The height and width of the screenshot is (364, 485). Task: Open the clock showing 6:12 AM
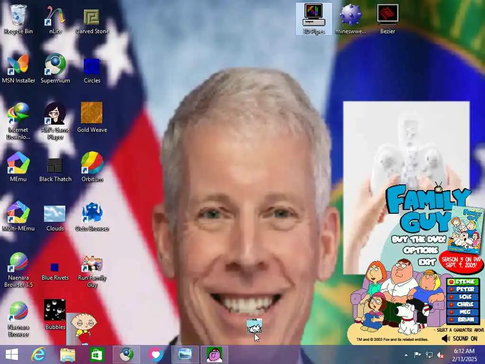pos(464,355)
